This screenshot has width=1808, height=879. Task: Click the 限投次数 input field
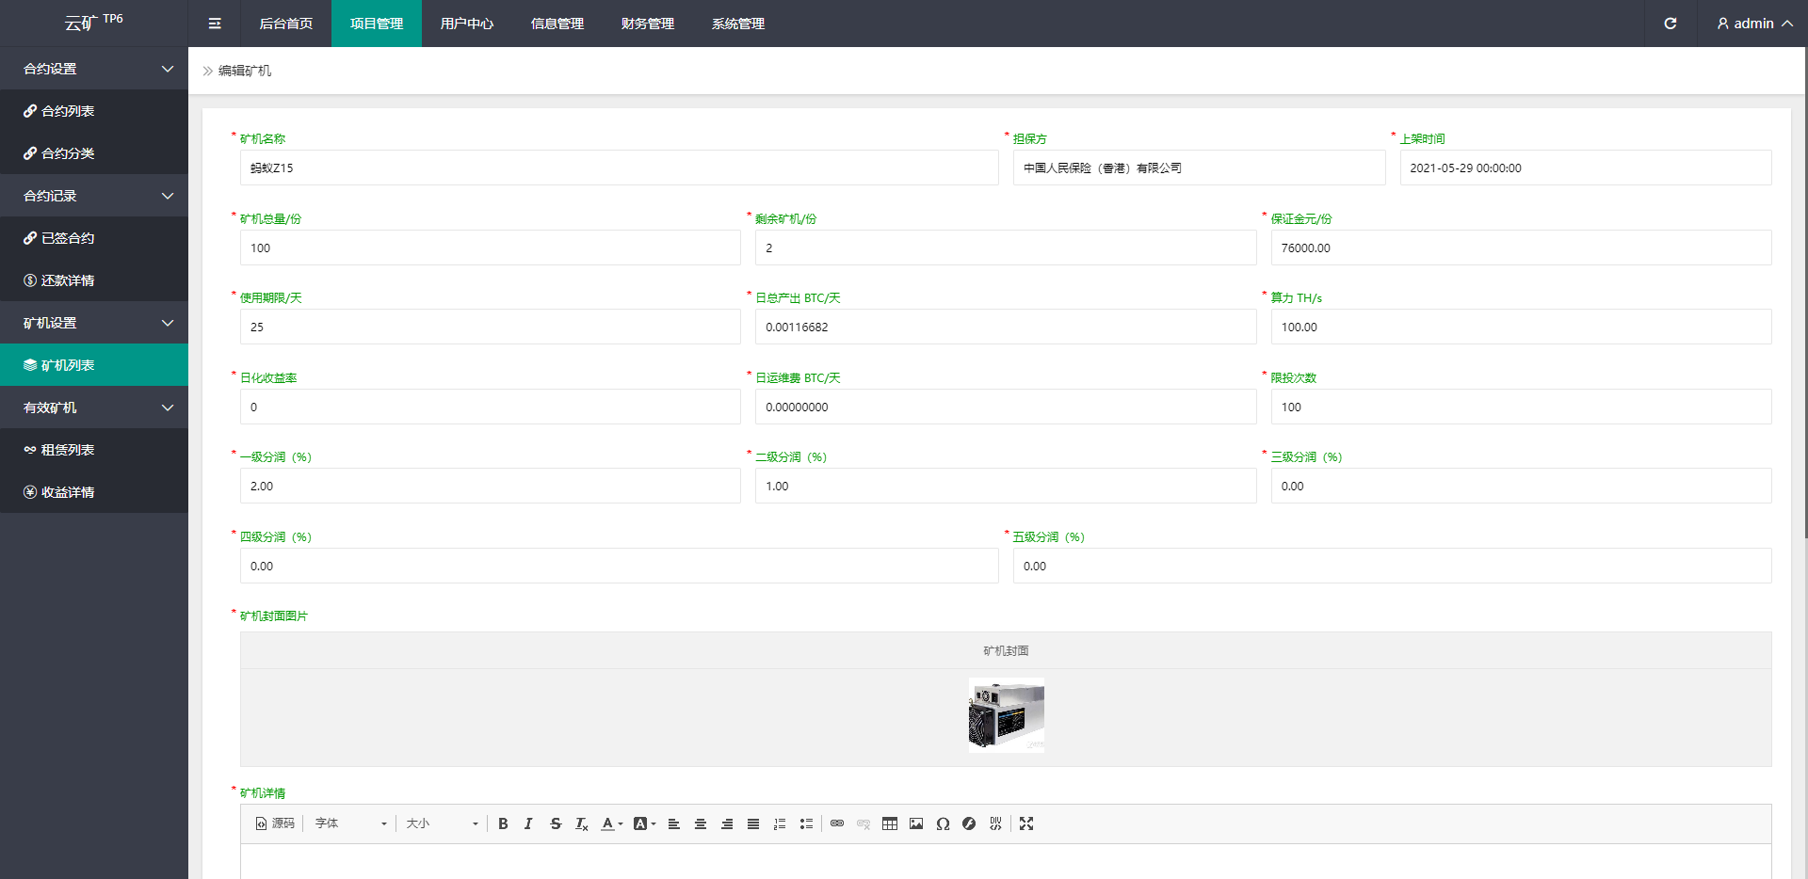1522,407
